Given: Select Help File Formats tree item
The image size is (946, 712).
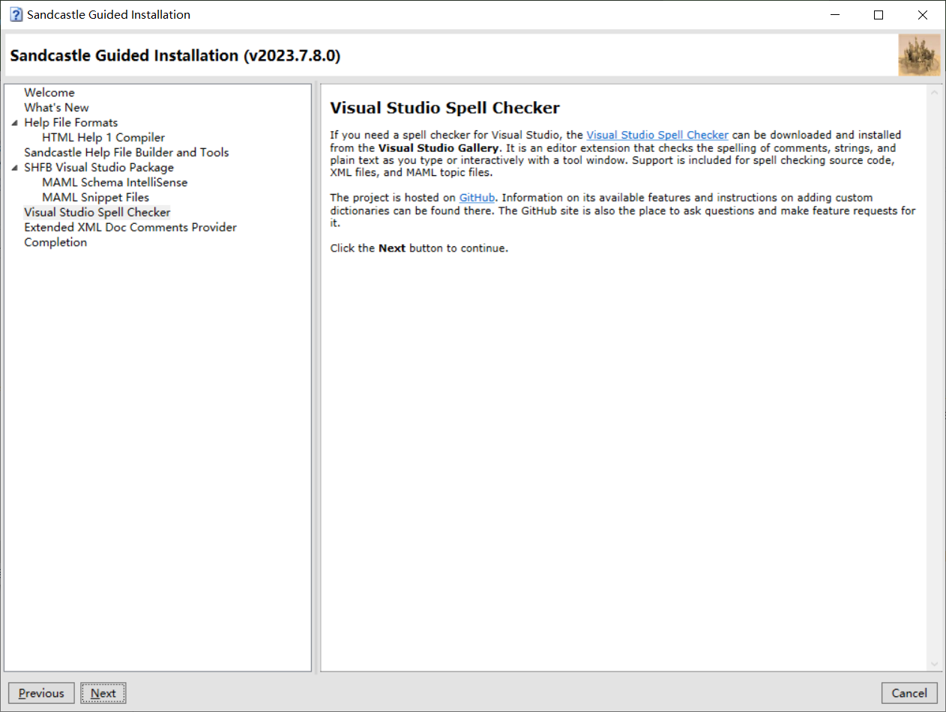Looking at the screenshot, I should pos(71,123).
